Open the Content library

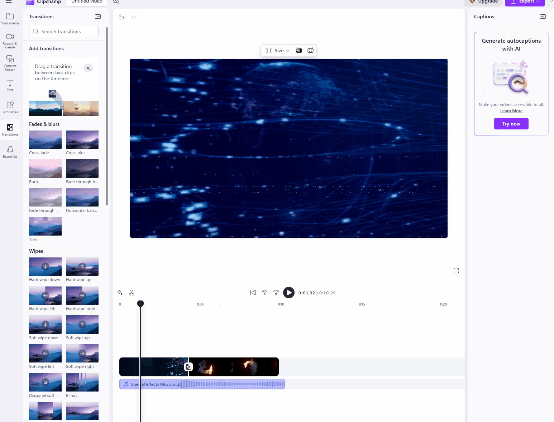10,62
